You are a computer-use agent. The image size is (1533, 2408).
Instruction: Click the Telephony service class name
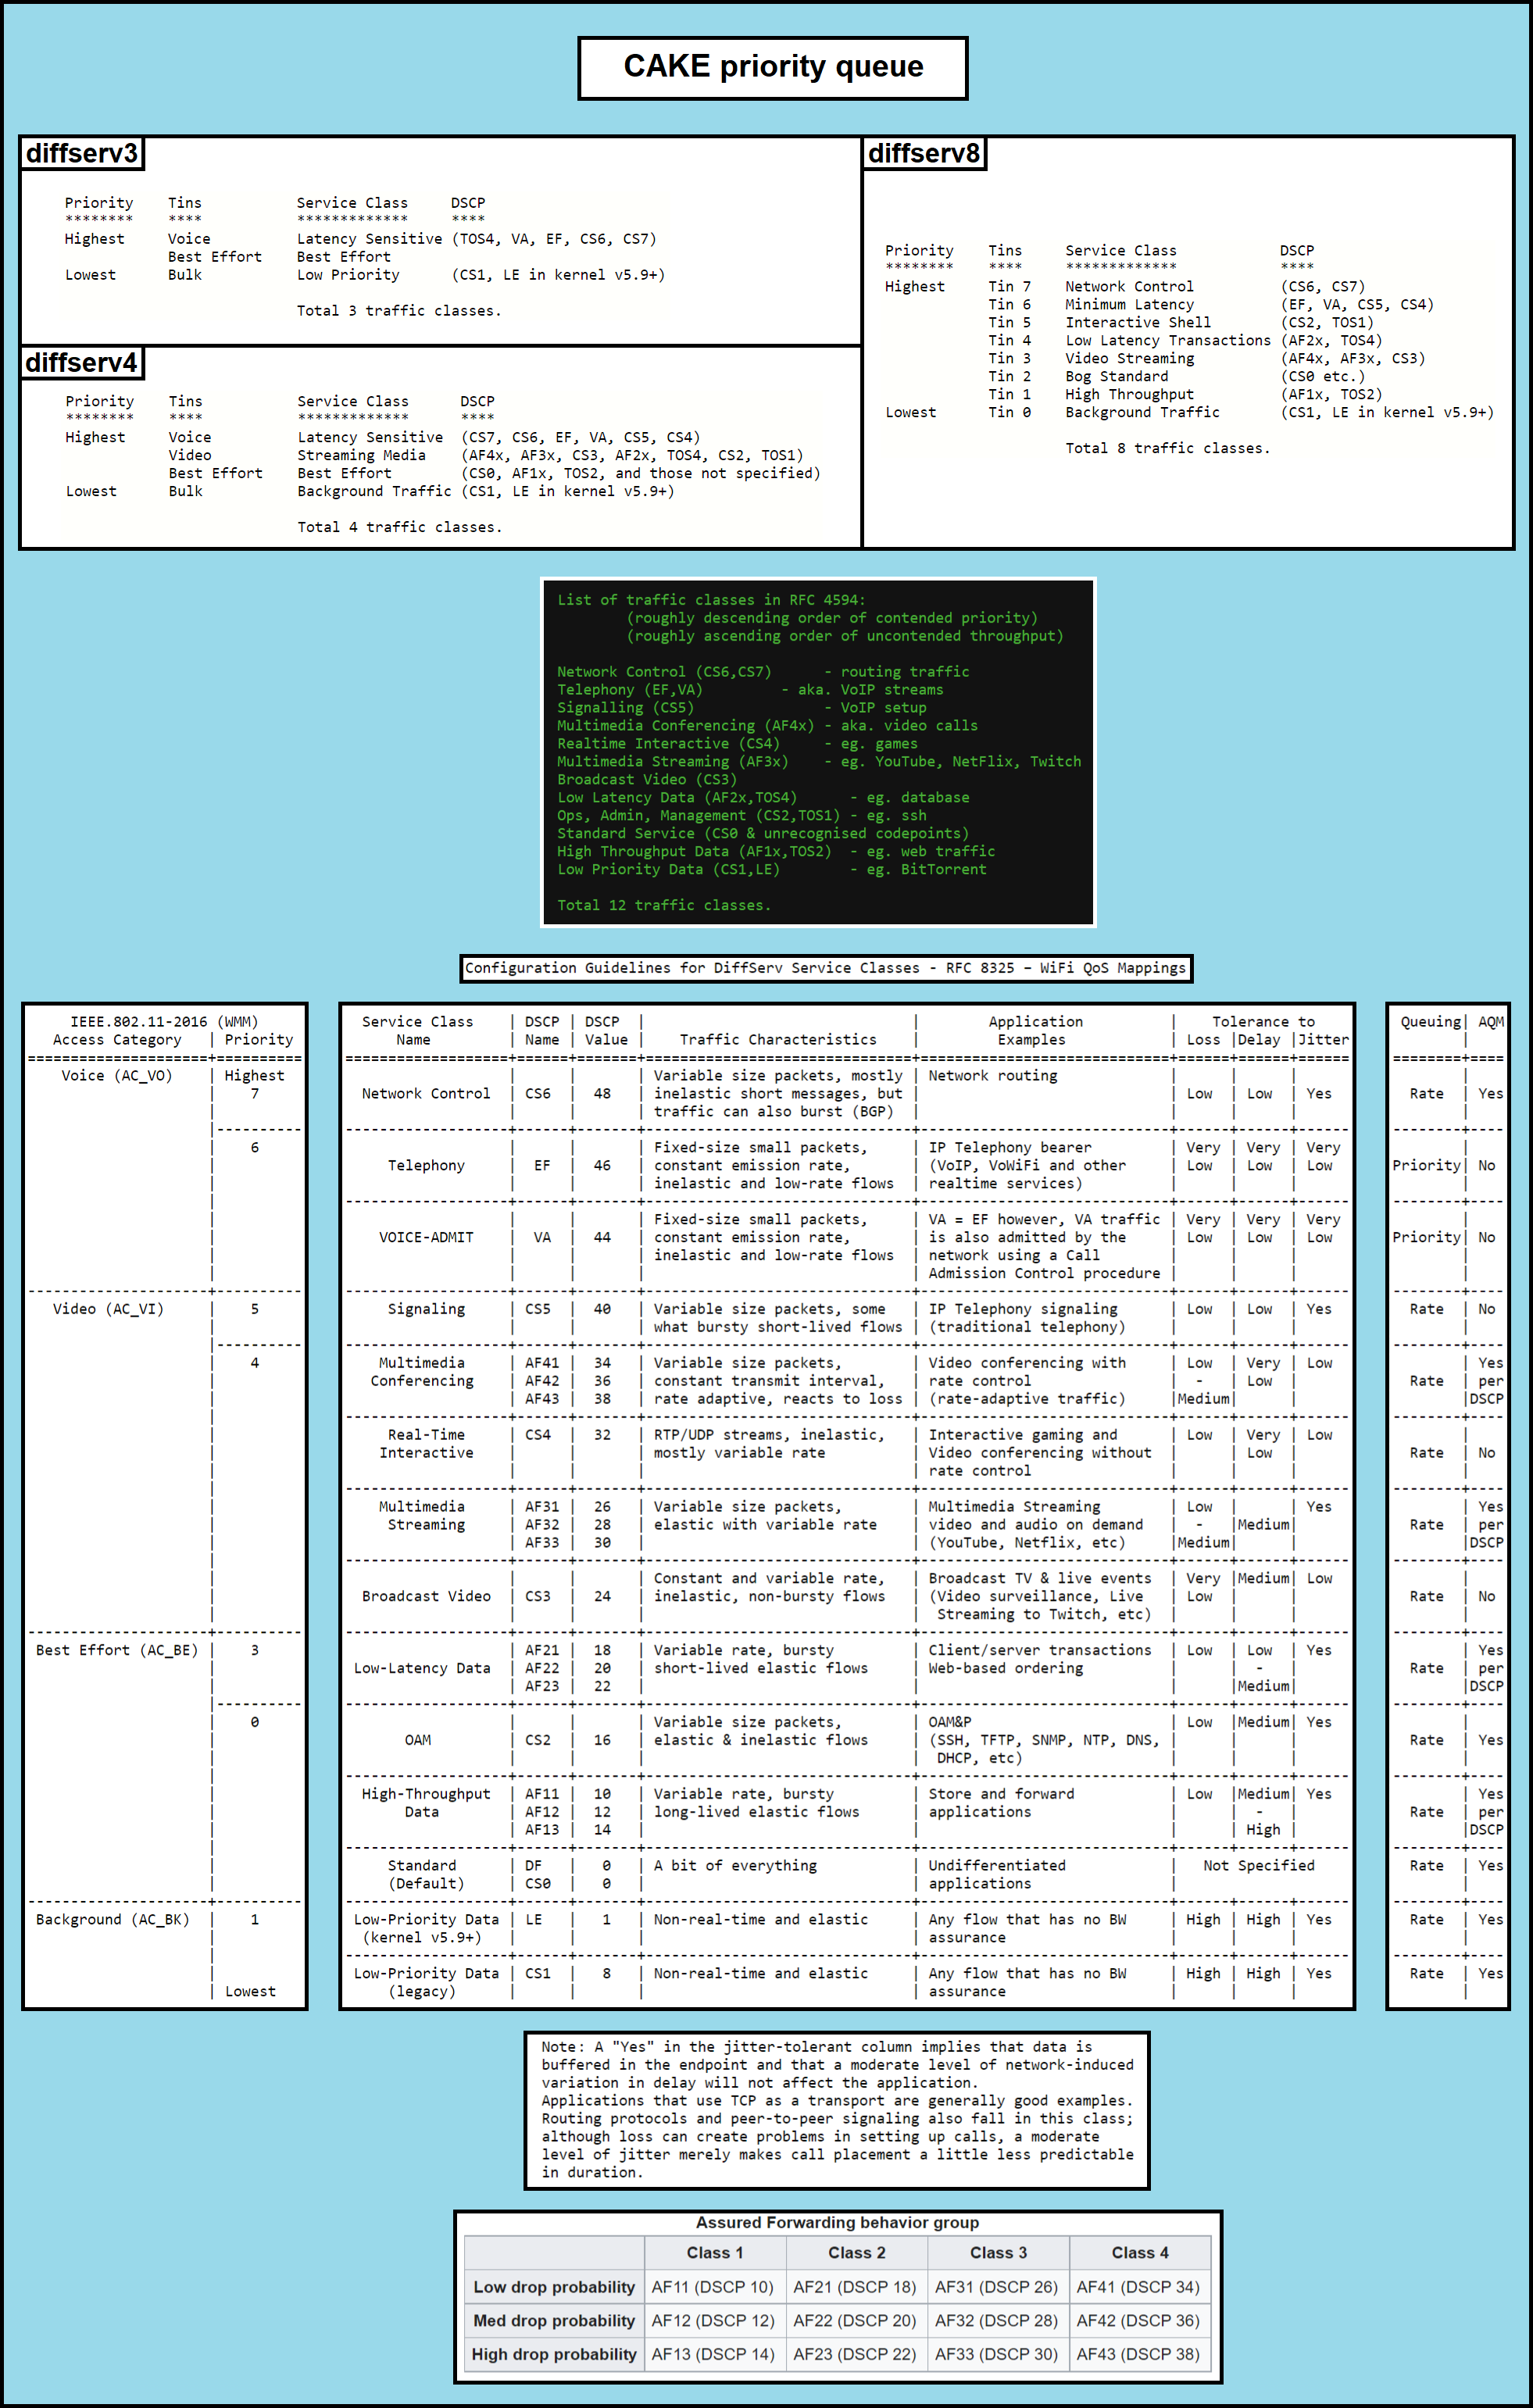[x=426, y=1165]
